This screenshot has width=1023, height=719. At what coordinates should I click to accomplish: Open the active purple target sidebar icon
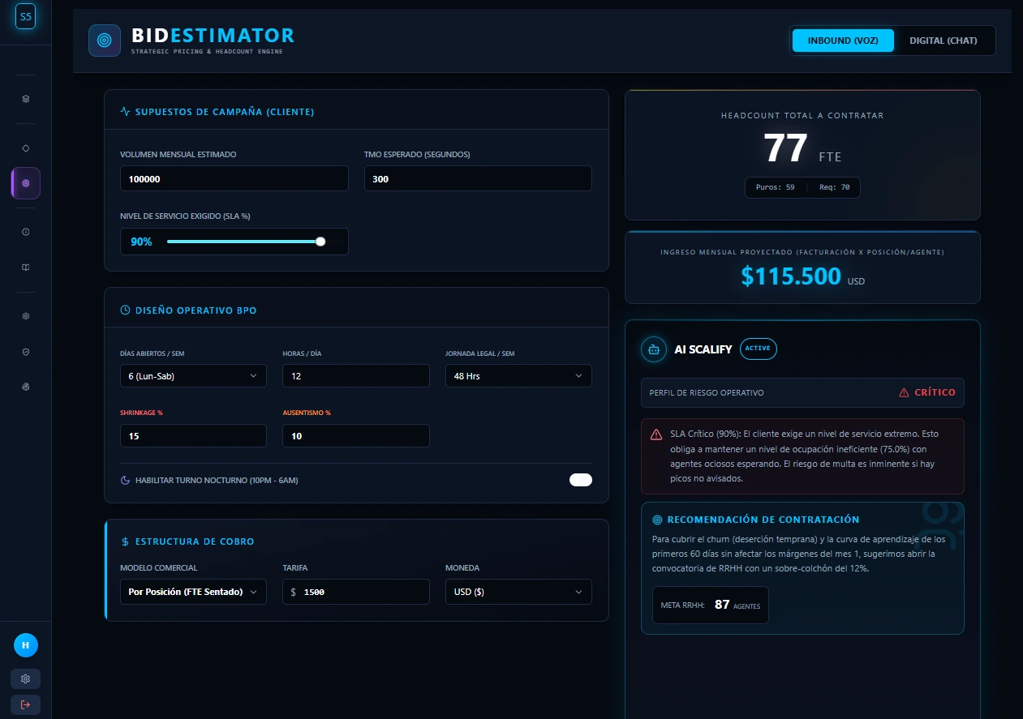coord(25,183)
